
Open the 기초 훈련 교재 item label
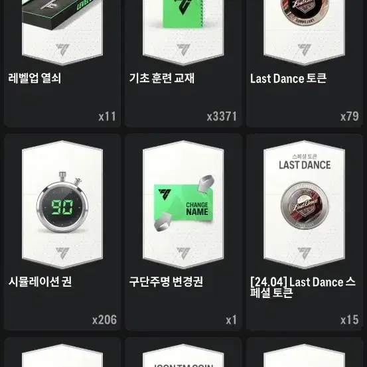click(162, 78)
